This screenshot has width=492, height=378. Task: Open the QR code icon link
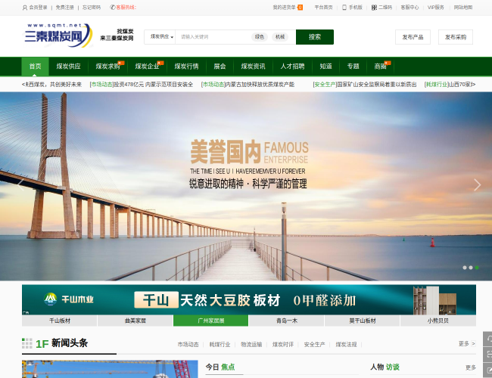[374, 8]
